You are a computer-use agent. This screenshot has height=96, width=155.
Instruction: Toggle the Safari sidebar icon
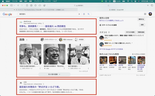(x=12, y=5)
